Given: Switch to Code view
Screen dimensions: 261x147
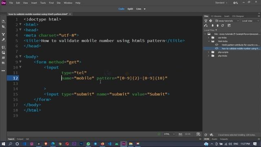Looking at the screenshot, I should click(x=122, y=9).
